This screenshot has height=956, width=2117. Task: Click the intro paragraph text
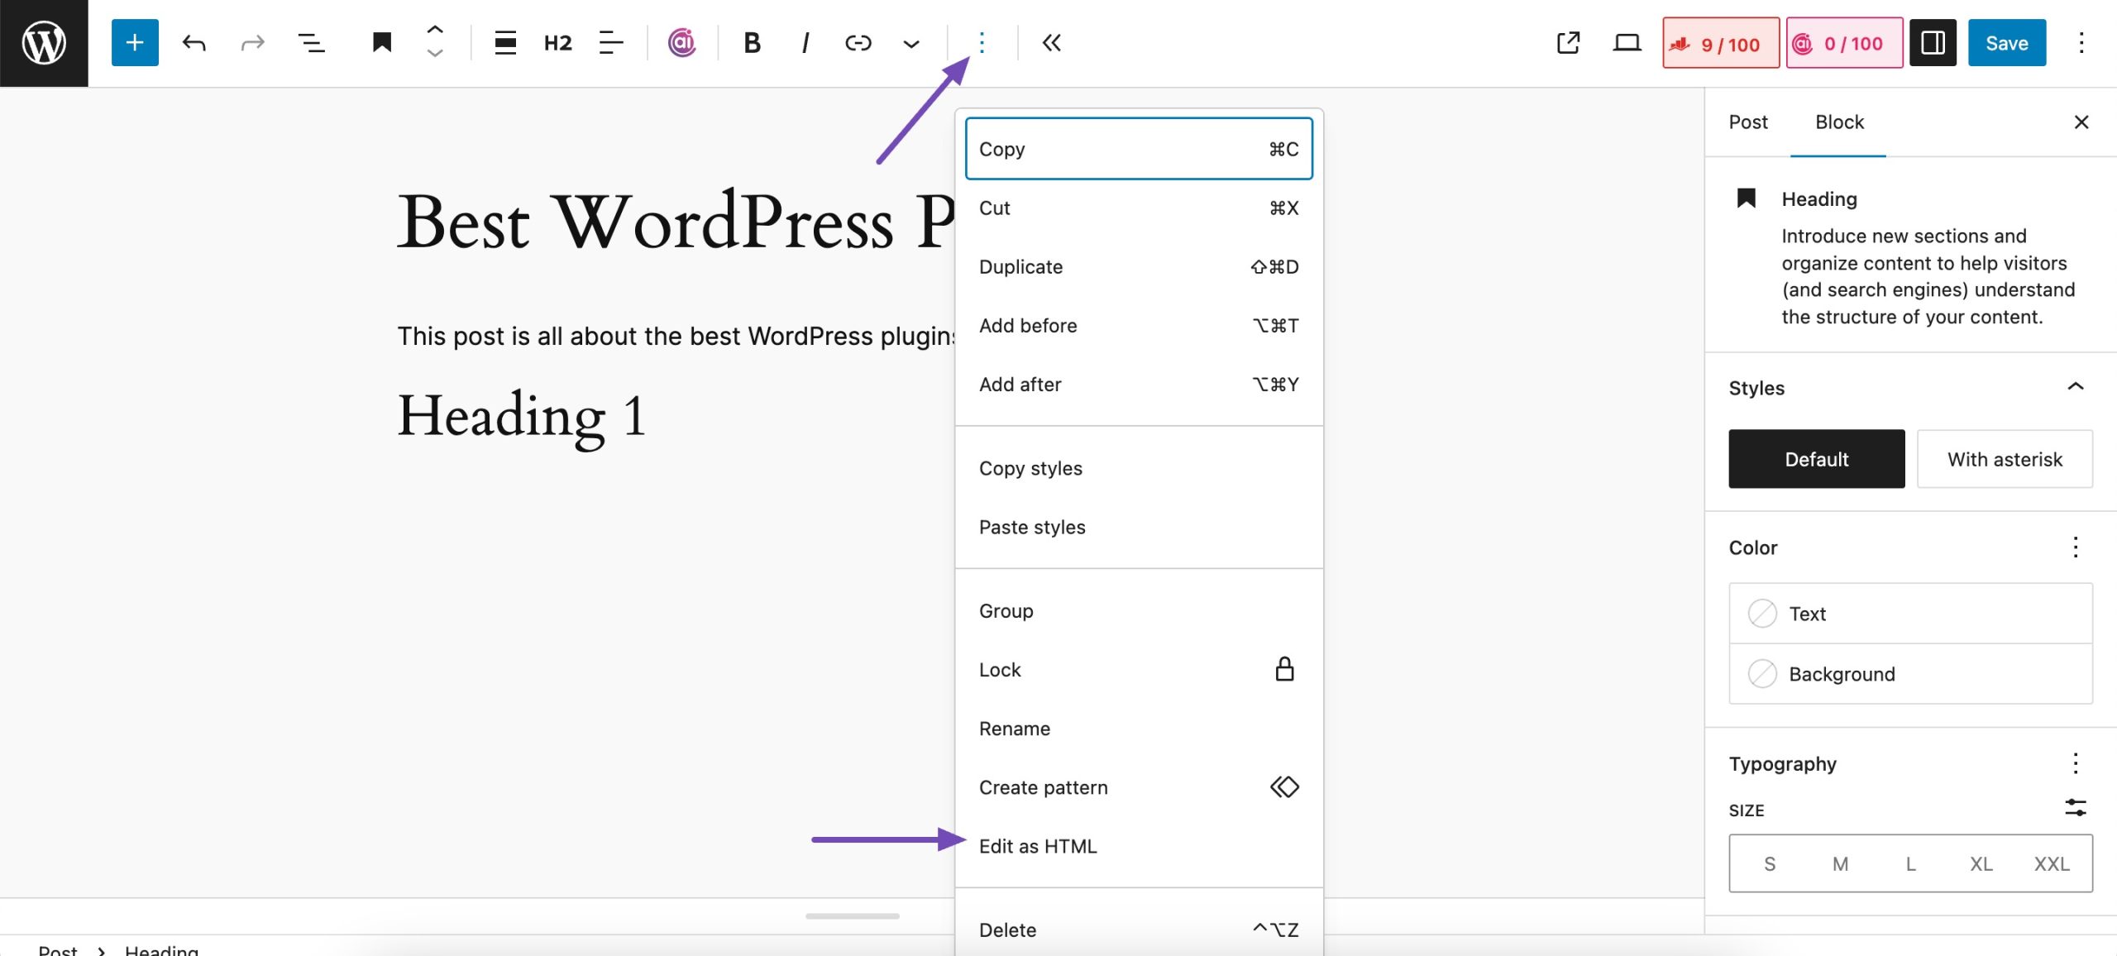click(x=676, y=336)
